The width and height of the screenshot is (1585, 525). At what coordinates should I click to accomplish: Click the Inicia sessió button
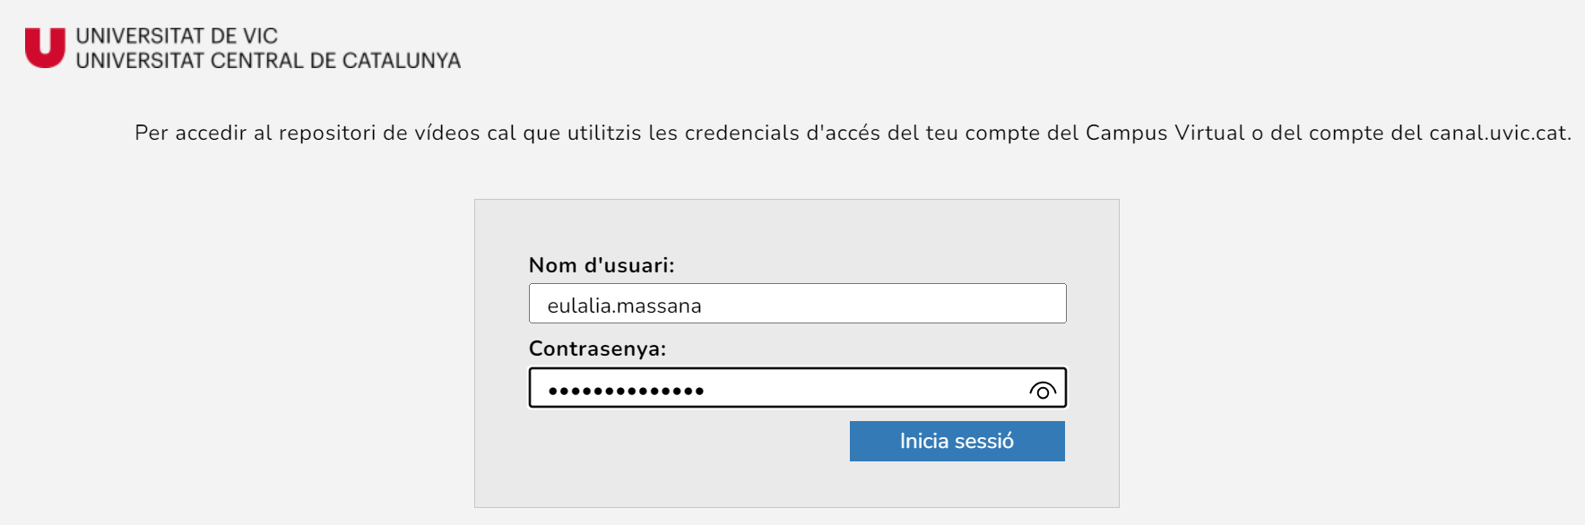pos(957,441)
